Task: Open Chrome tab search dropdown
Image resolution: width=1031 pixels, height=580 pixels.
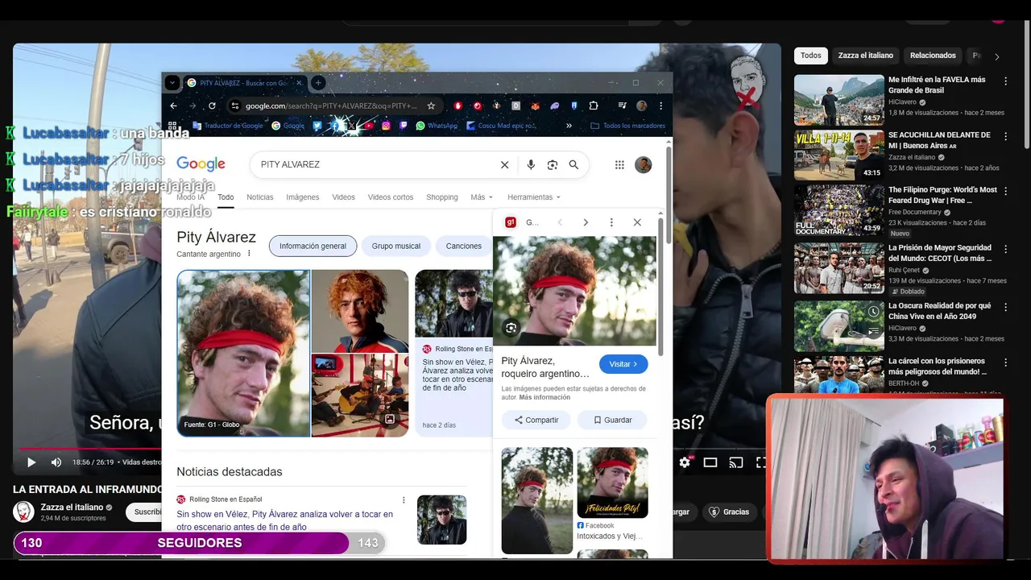Action: 172,82
